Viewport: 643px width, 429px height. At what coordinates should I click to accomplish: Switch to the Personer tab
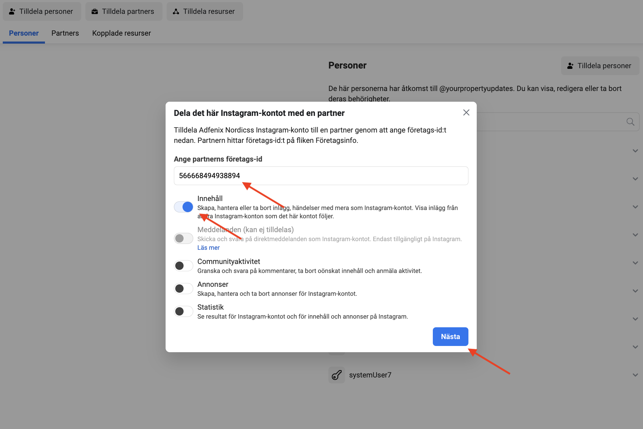click(x=24, y=33)
